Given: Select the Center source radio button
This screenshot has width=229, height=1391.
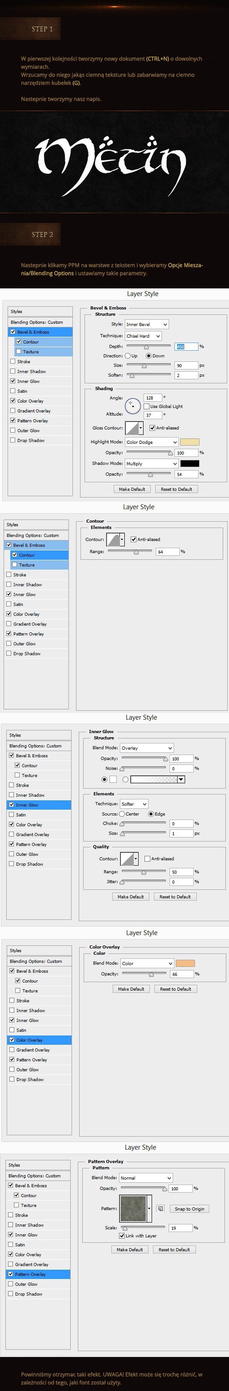Looking at the screenshot, I should click(122, 814).
